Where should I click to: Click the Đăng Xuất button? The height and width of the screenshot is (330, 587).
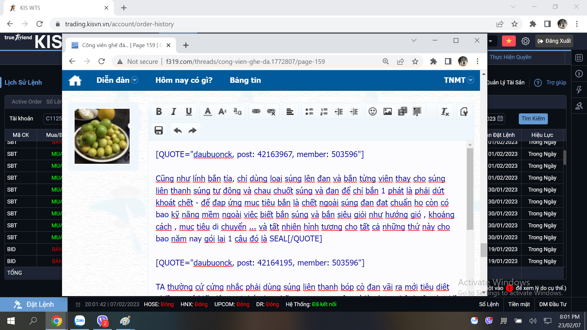coord(554,41)
